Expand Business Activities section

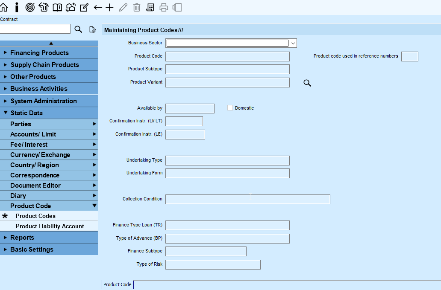click(x=49, y=89)
